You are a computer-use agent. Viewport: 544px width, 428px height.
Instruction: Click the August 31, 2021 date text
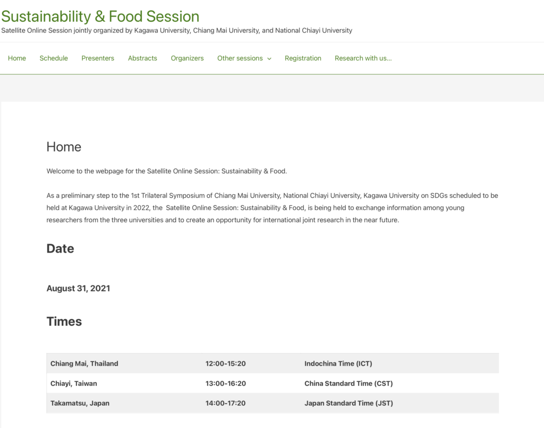78,288
